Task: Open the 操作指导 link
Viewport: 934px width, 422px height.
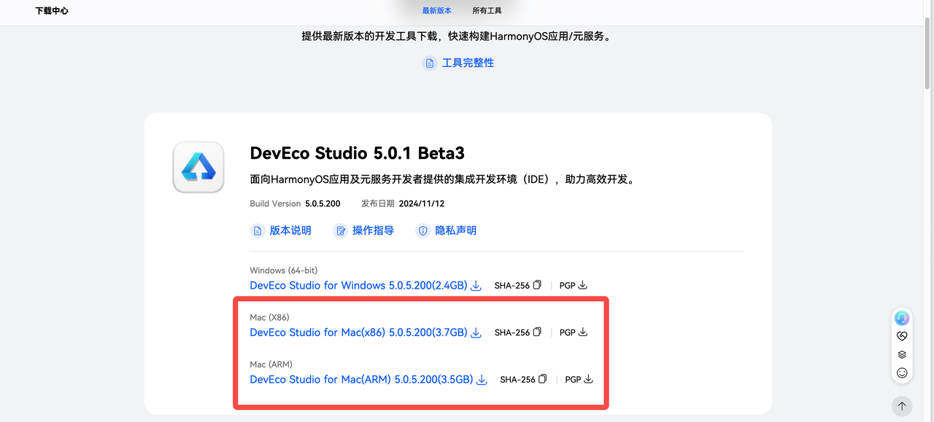Action: [373, 230]
